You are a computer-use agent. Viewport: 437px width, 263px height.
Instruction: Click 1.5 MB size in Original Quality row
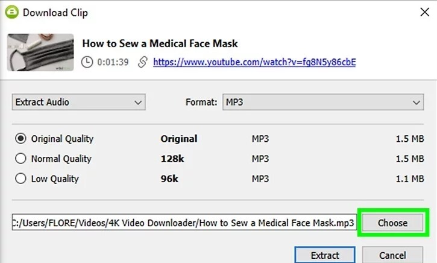click(x=410, y=139)
